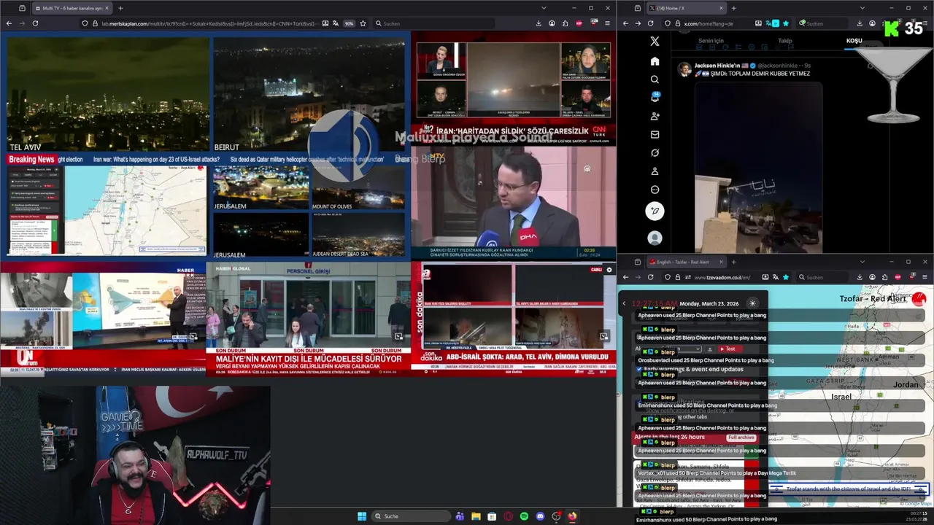Open X notifications bell with 14 badge
Image resolution: width=934 pixels, height=525 pixels.
[x=655, y=98]
